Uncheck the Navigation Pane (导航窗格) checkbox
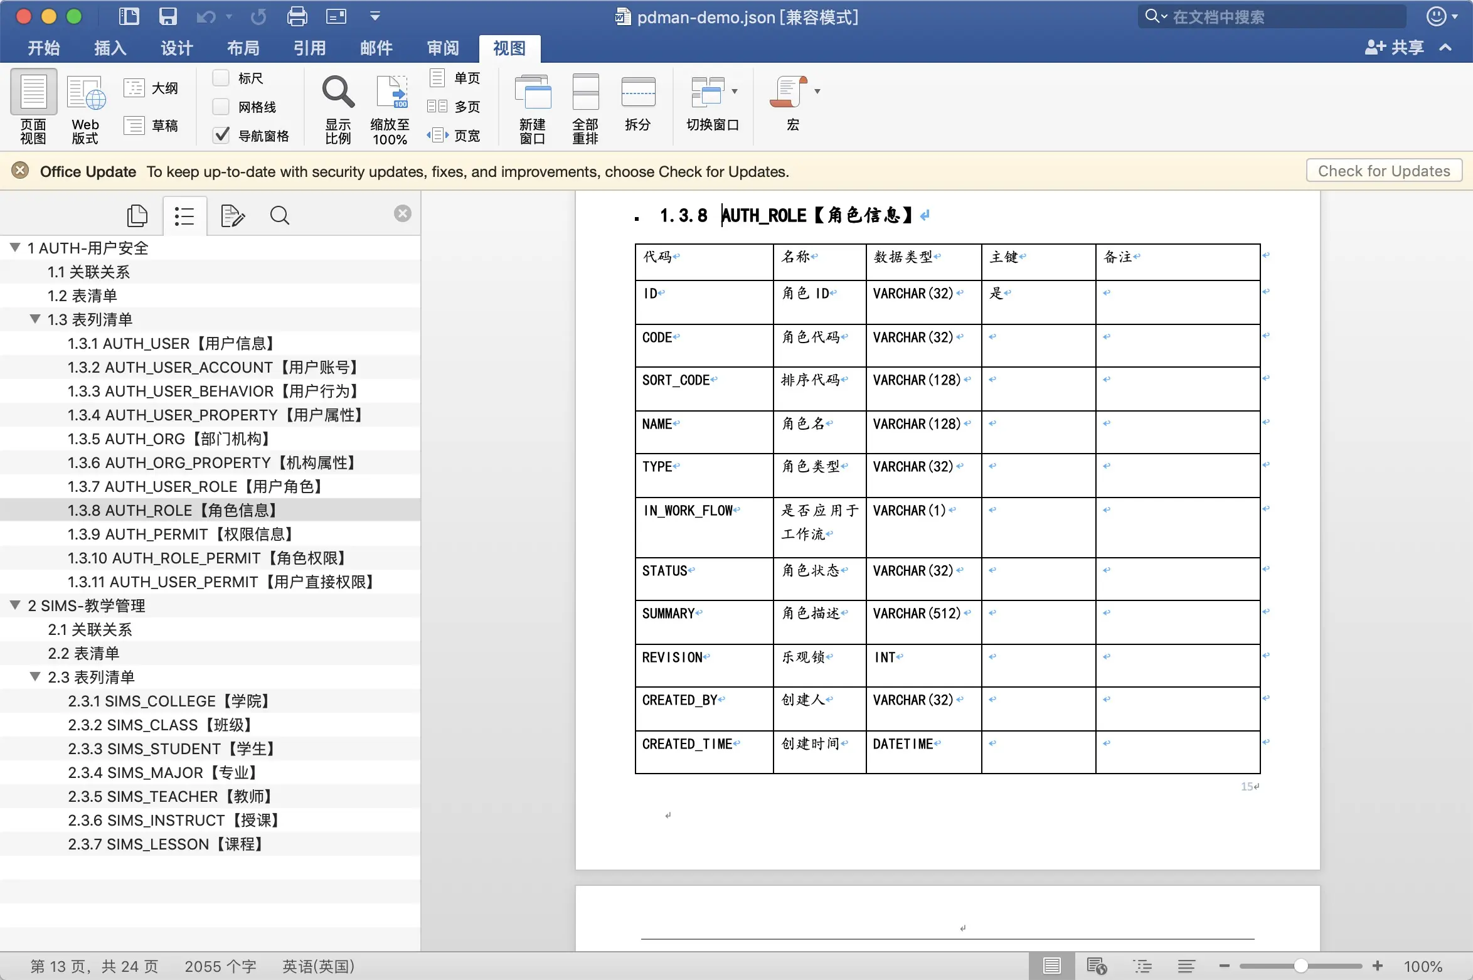Viewport: 1473px width, 980px height. 221,135
